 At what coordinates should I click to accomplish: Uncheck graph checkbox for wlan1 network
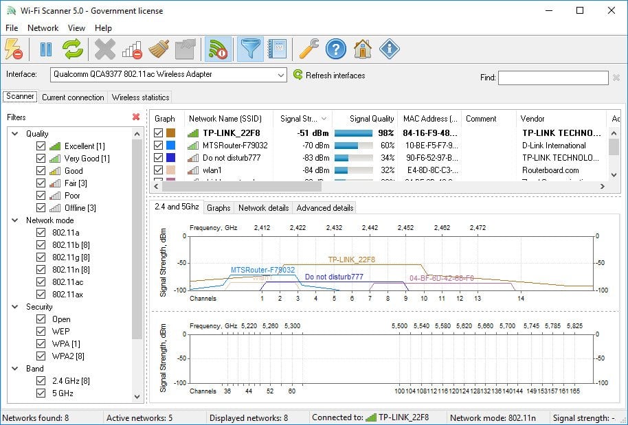[x=159, y=170]
